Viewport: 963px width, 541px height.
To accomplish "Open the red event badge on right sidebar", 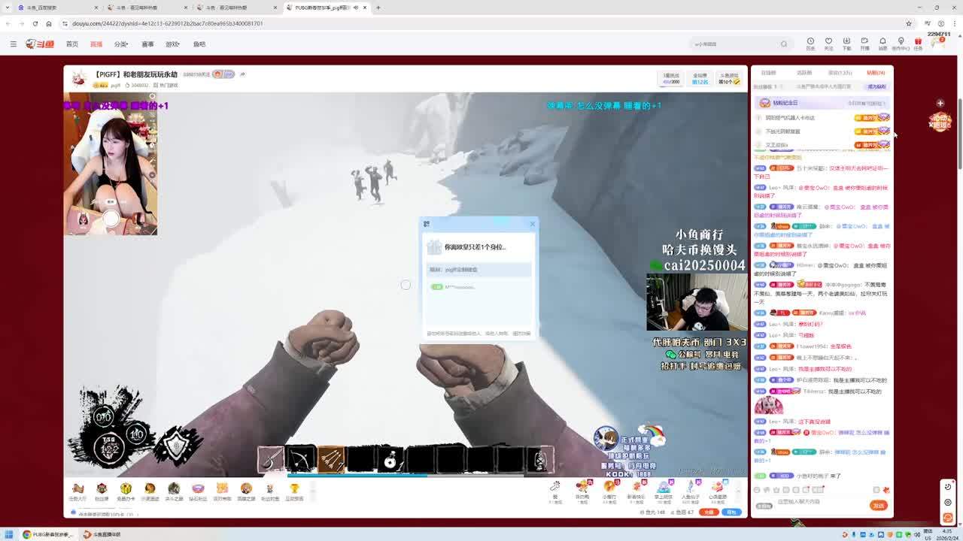I will click(x=940, y=121).
